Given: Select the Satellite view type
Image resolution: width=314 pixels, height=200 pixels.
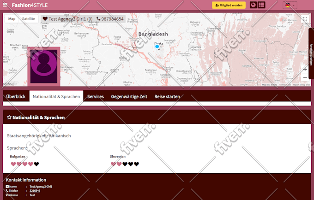Looking at the screenshot, I should [x=29, y=19].
